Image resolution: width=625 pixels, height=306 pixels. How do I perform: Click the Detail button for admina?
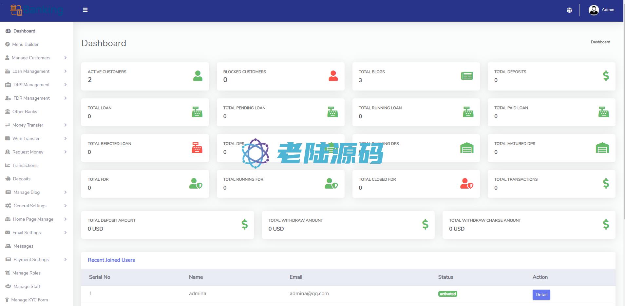(541, 295)
